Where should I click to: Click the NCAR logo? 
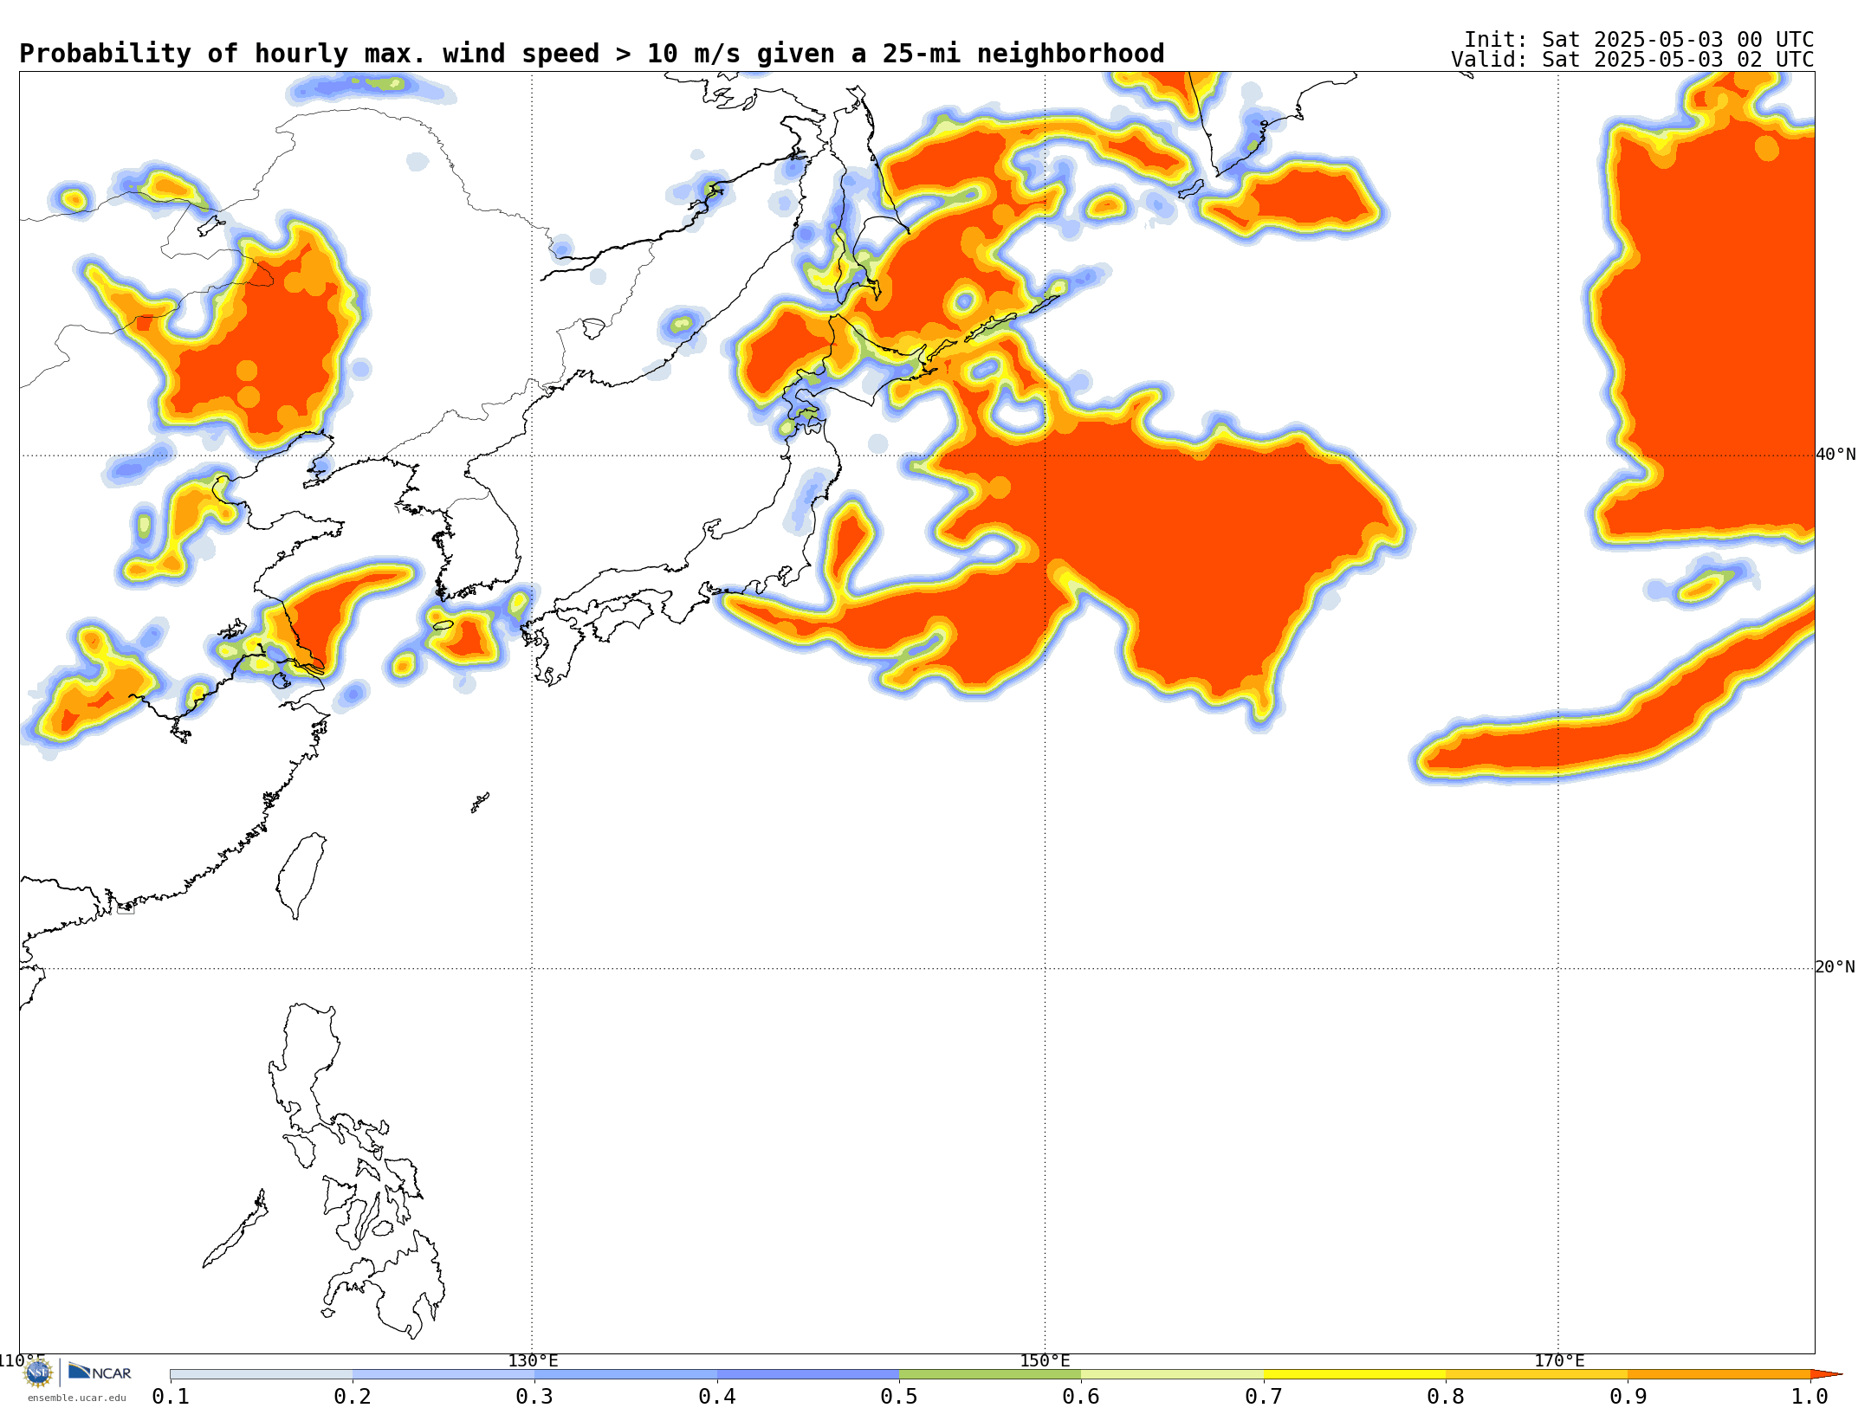click(x=100, y=1372)
